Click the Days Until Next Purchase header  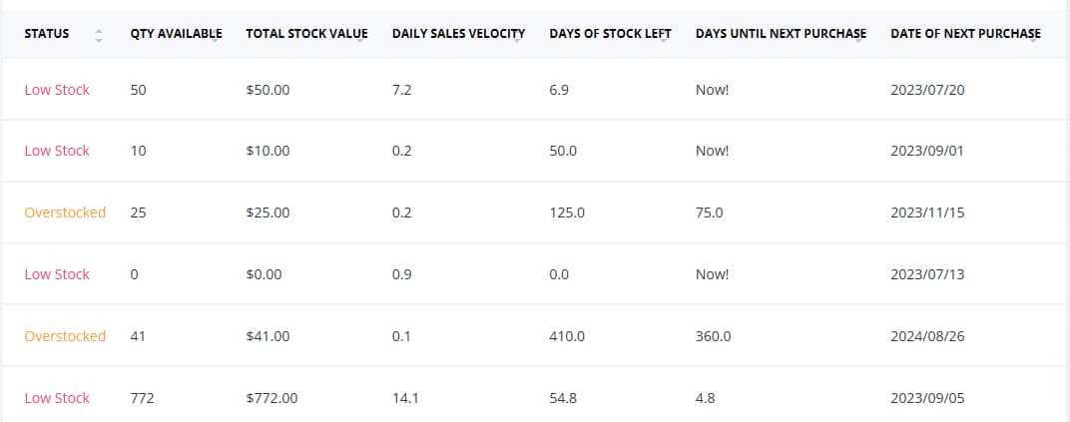point(781,34)
